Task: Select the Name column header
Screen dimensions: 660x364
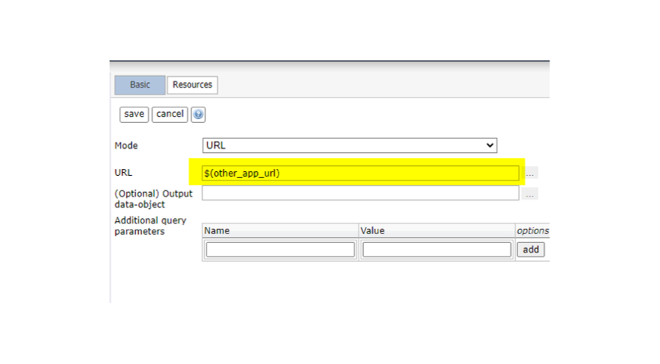Action: click(x=280, y=230)
